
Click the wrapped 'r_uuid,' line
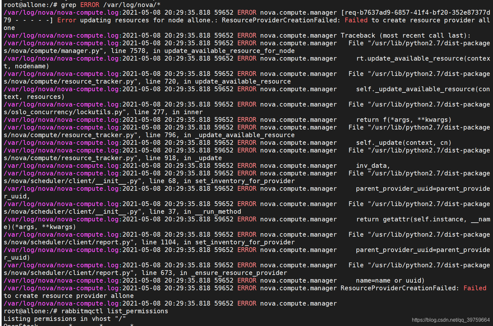(17, 196)
